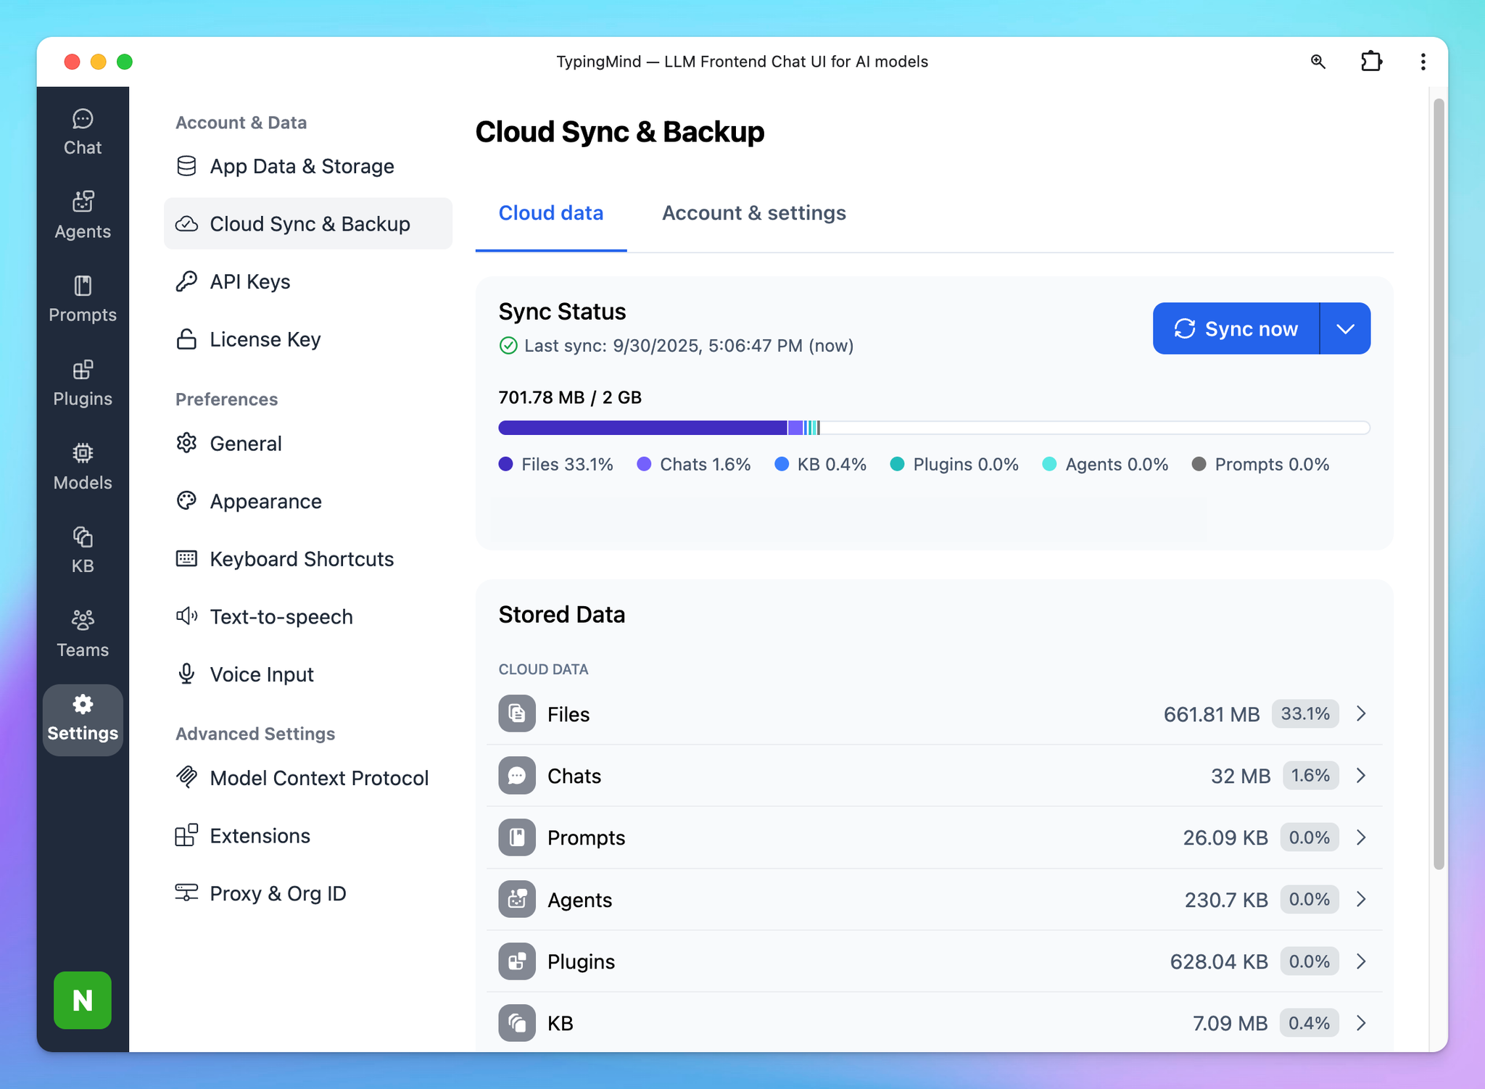1485x1089 pixels.
Task: Open the three-dot browser menu
Action: point(1423,62)
